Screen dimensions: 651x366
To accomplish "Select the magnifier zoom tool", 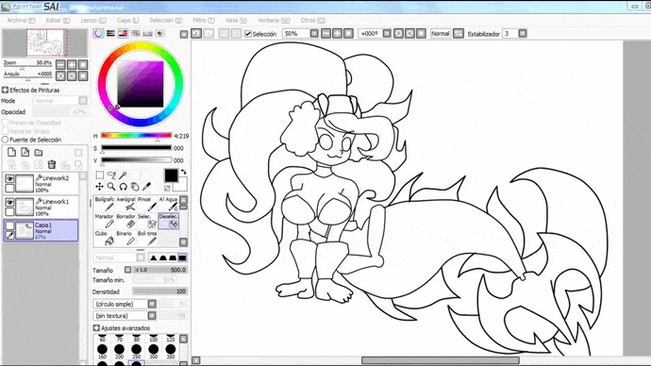I will (x=111, y=187).
